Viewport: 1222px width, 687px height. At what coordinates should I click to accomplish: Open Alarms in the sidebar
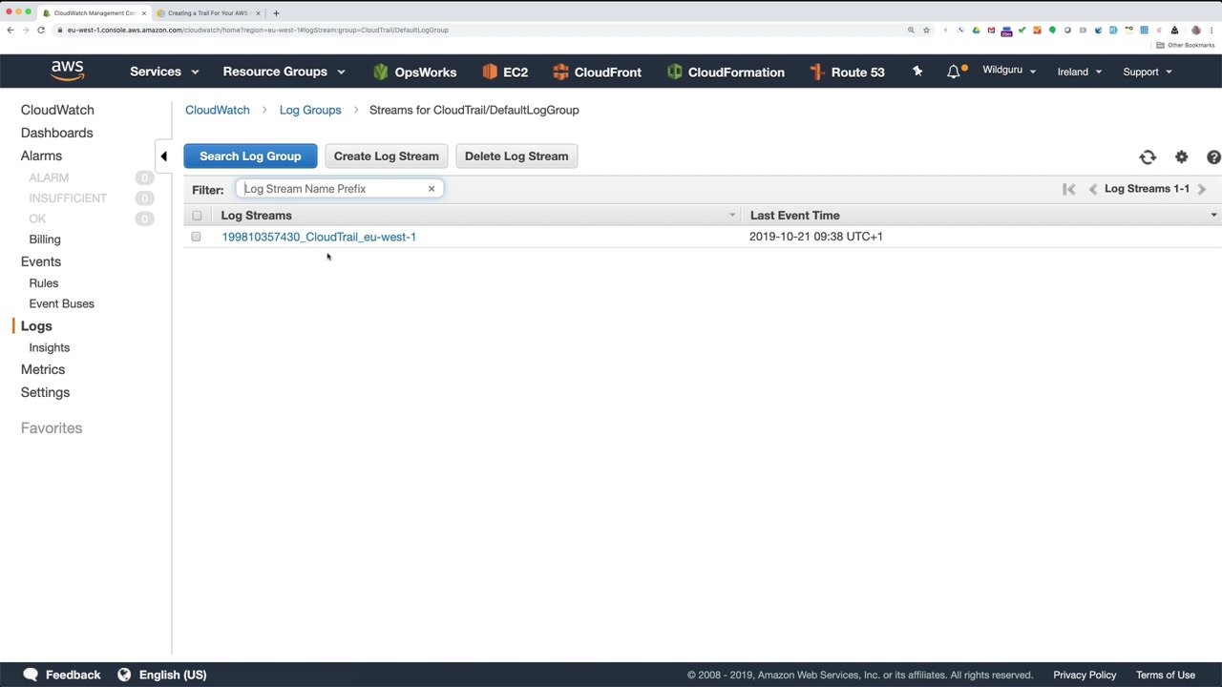pos(41,156)
